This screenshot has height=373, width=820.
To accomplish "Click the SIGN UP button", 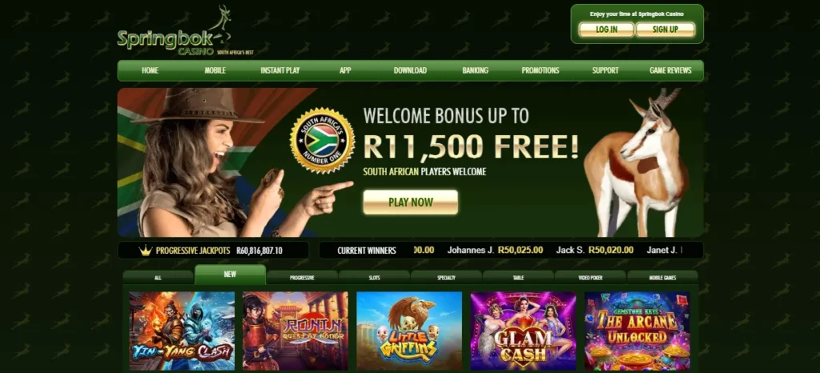I will 665,30.
